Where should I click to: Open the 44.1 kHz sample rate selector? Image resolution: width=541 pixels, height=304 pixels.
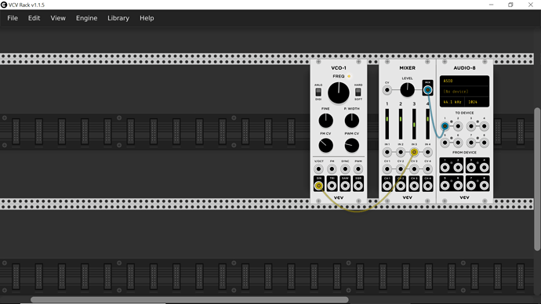click(452, 103)
